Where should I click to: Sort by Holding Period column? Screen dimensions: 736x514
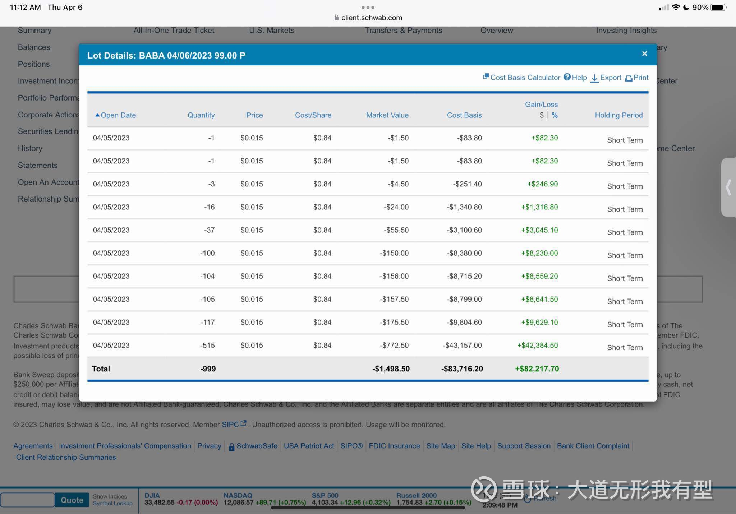pyautogui.click(x=618, y=115)
